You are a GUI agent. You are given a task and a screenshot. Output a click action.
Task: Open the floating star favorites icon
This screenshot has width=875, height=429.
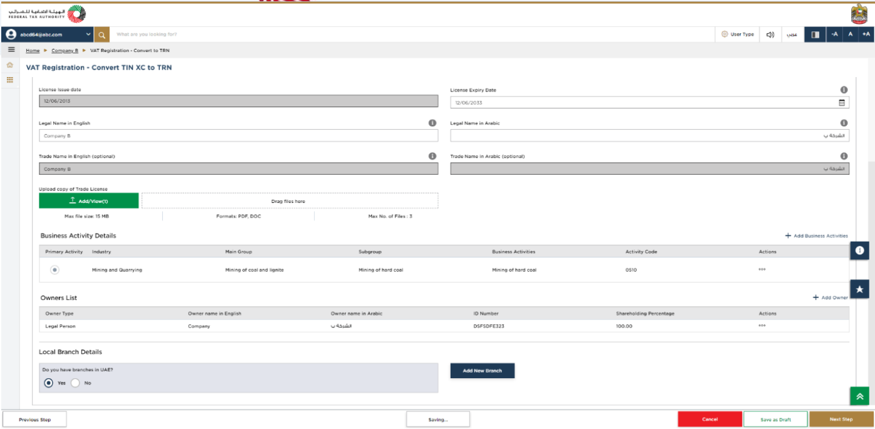pyautogui.click(x=859, y=289)
